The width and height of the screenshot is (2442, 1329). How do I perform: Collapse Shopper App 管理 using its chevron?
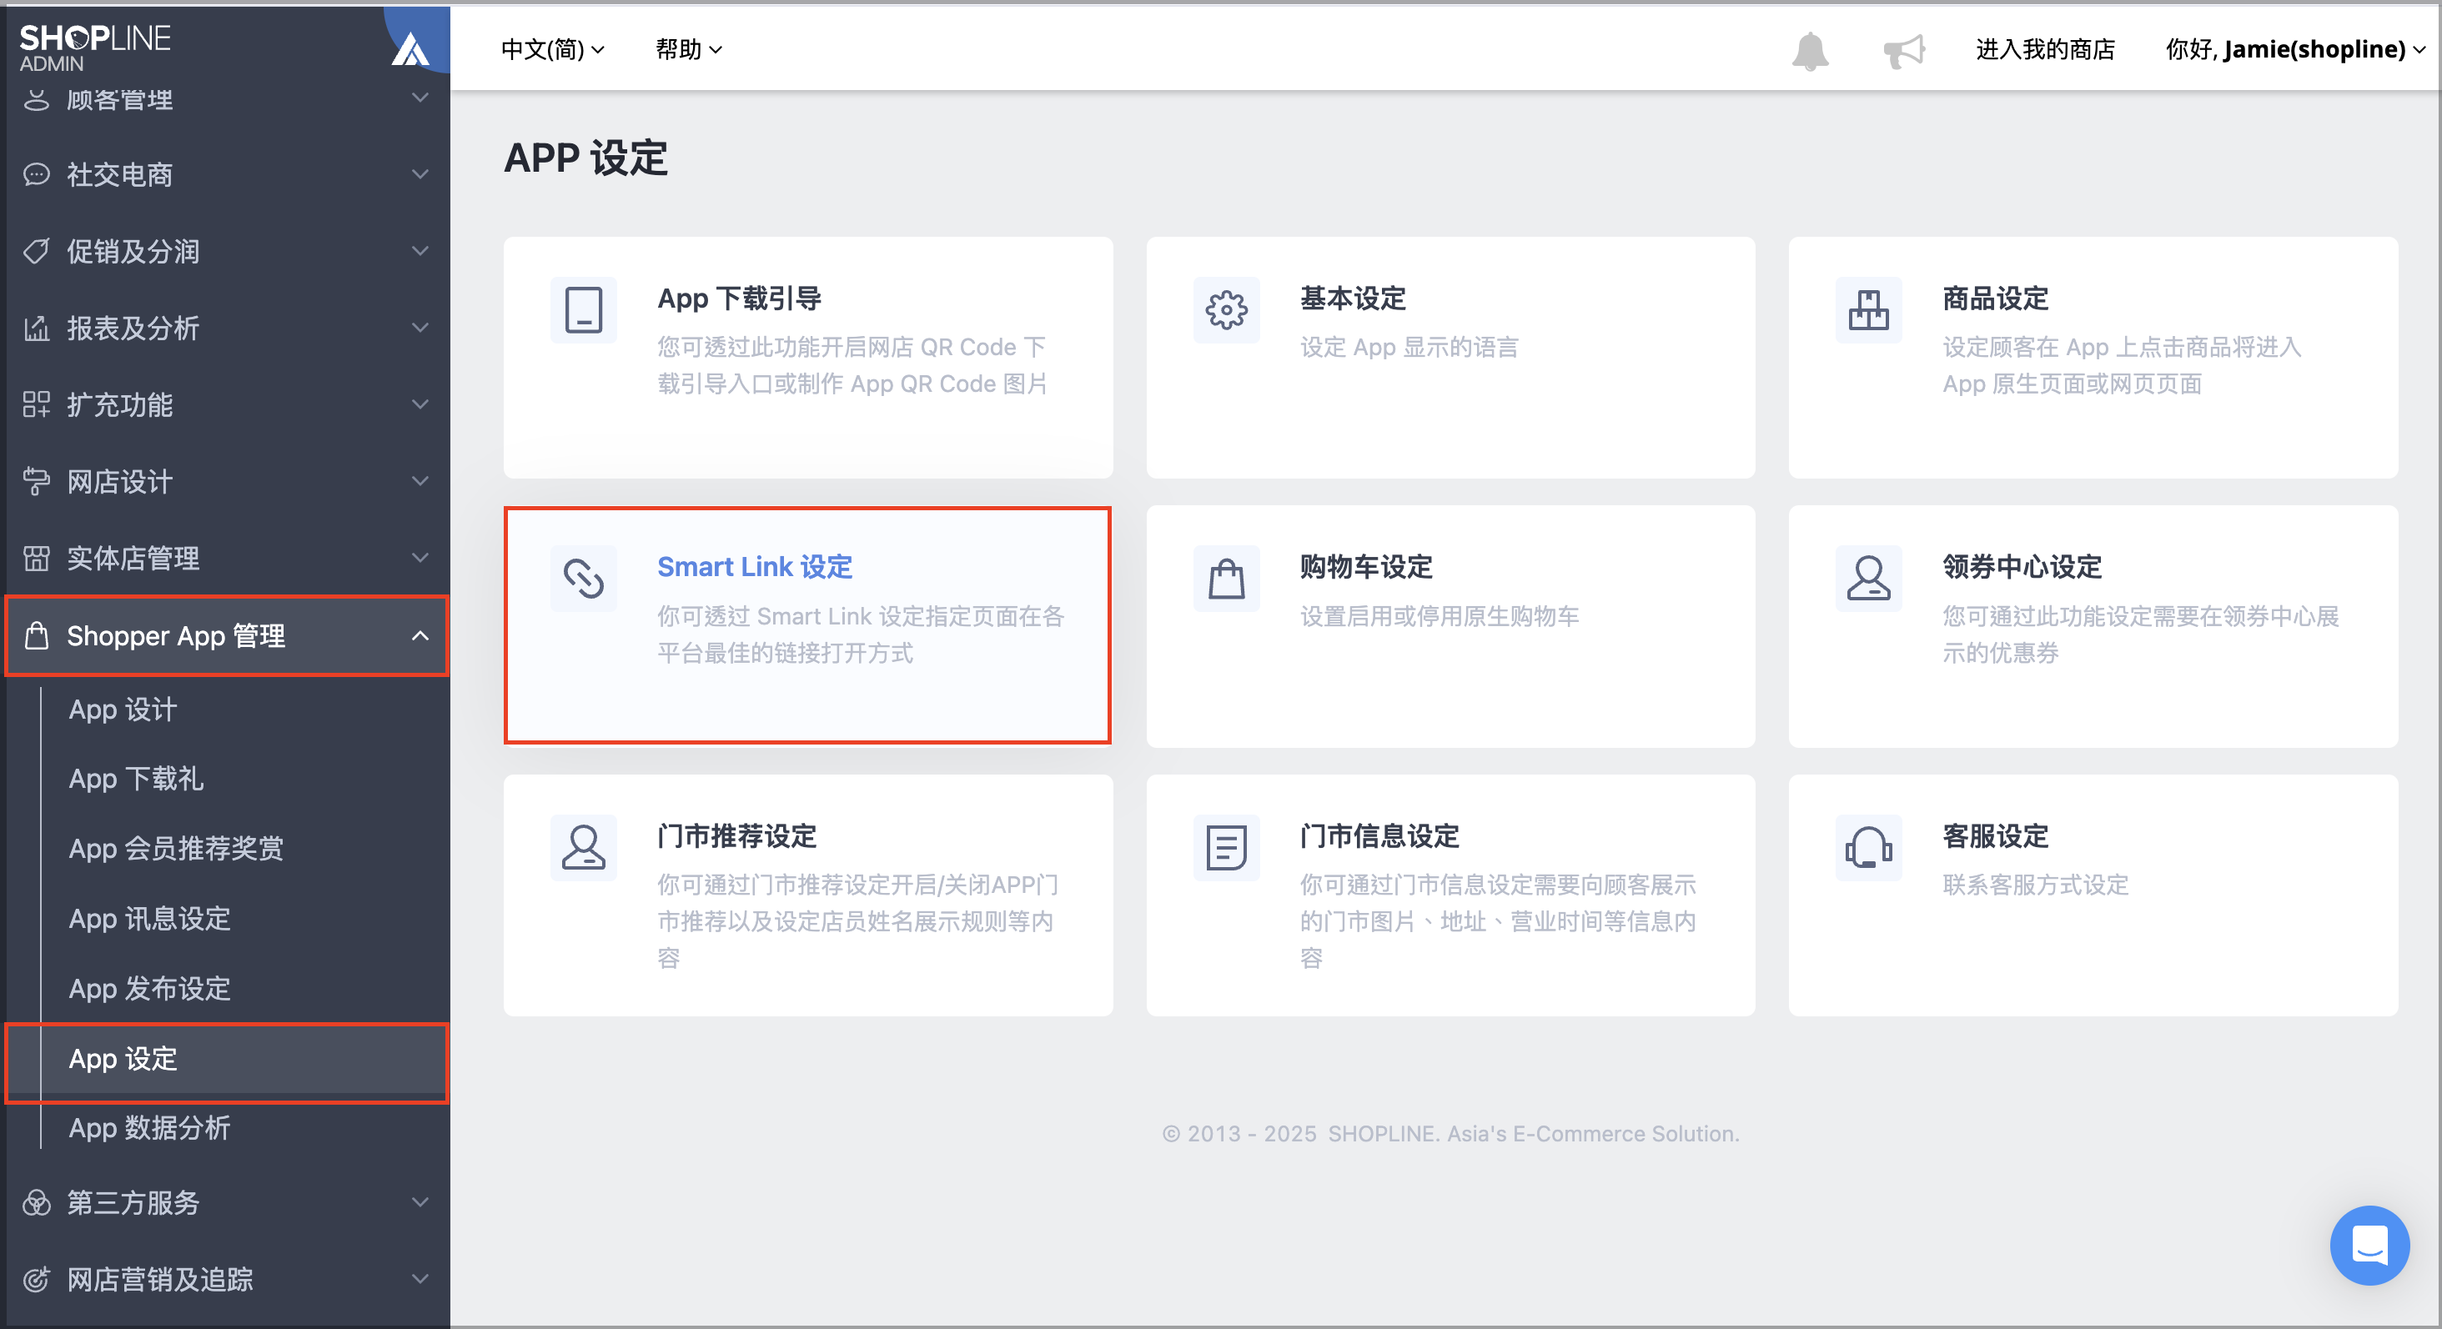(420, 635)
